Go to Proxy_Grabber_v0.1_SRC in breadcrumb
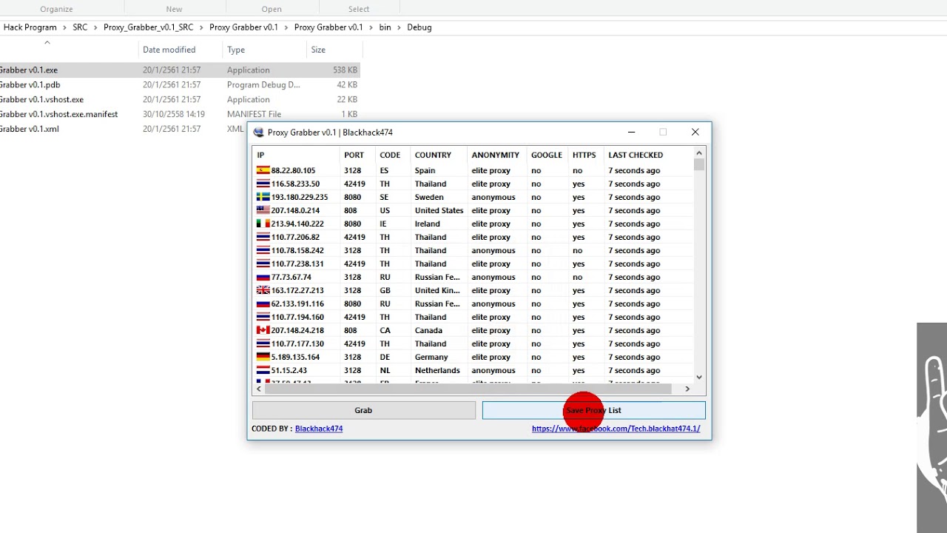This screenshot has width=947, height=533. (149, 27)
